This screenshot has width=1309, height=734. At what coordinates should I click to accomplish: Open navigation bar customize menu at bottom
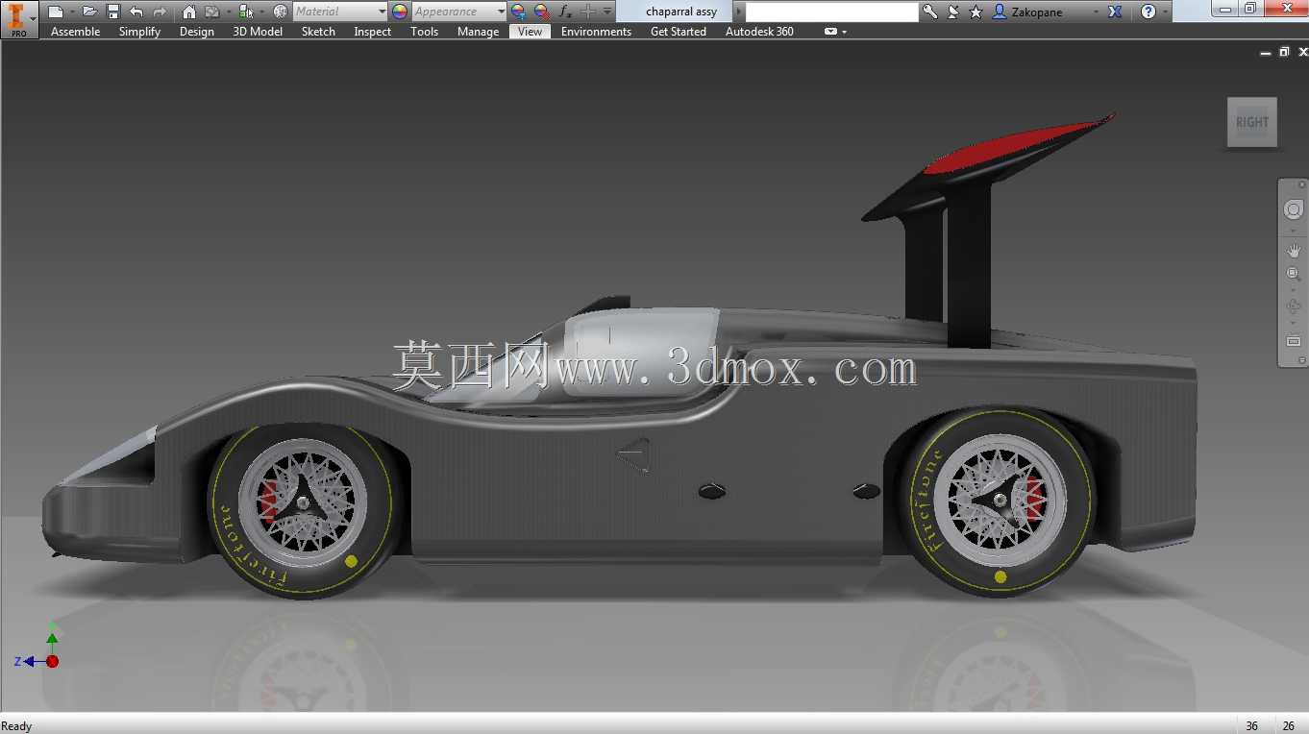click(1301, 360)
